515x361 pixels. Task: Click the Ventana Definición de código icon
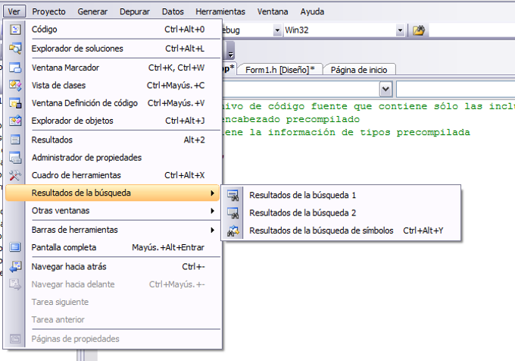click(15, 103)
